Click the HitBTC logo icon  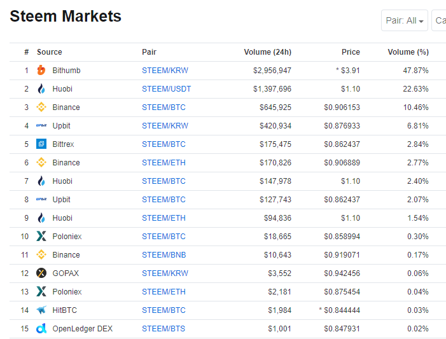point(41,310)
